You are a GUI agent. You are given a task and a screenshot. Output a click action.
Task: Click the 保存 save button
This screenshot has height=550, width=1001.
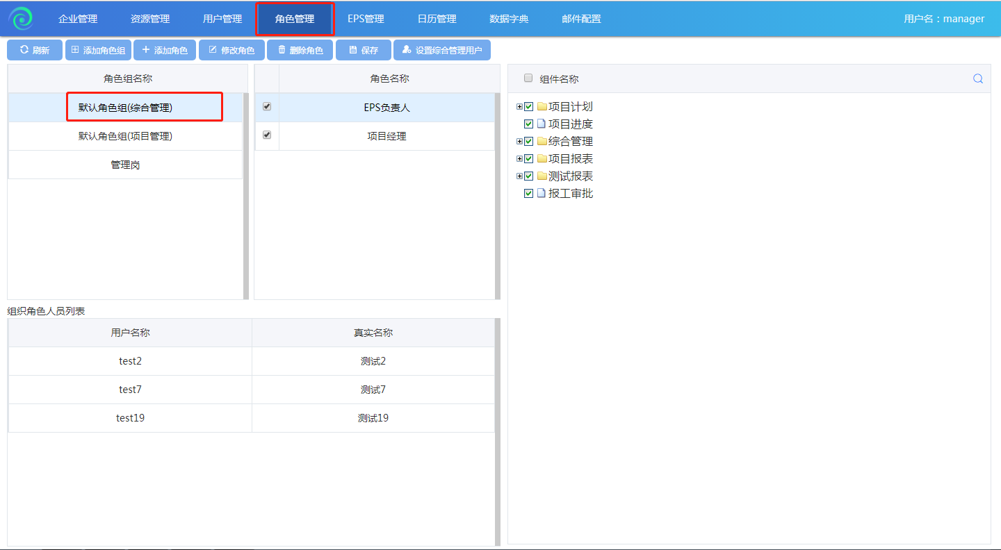coord(363,50)
